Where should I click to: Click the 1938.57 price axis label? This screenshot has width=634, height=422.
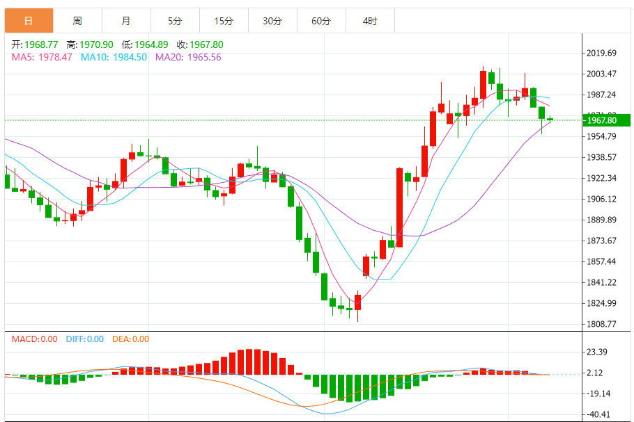click(601, 157)
